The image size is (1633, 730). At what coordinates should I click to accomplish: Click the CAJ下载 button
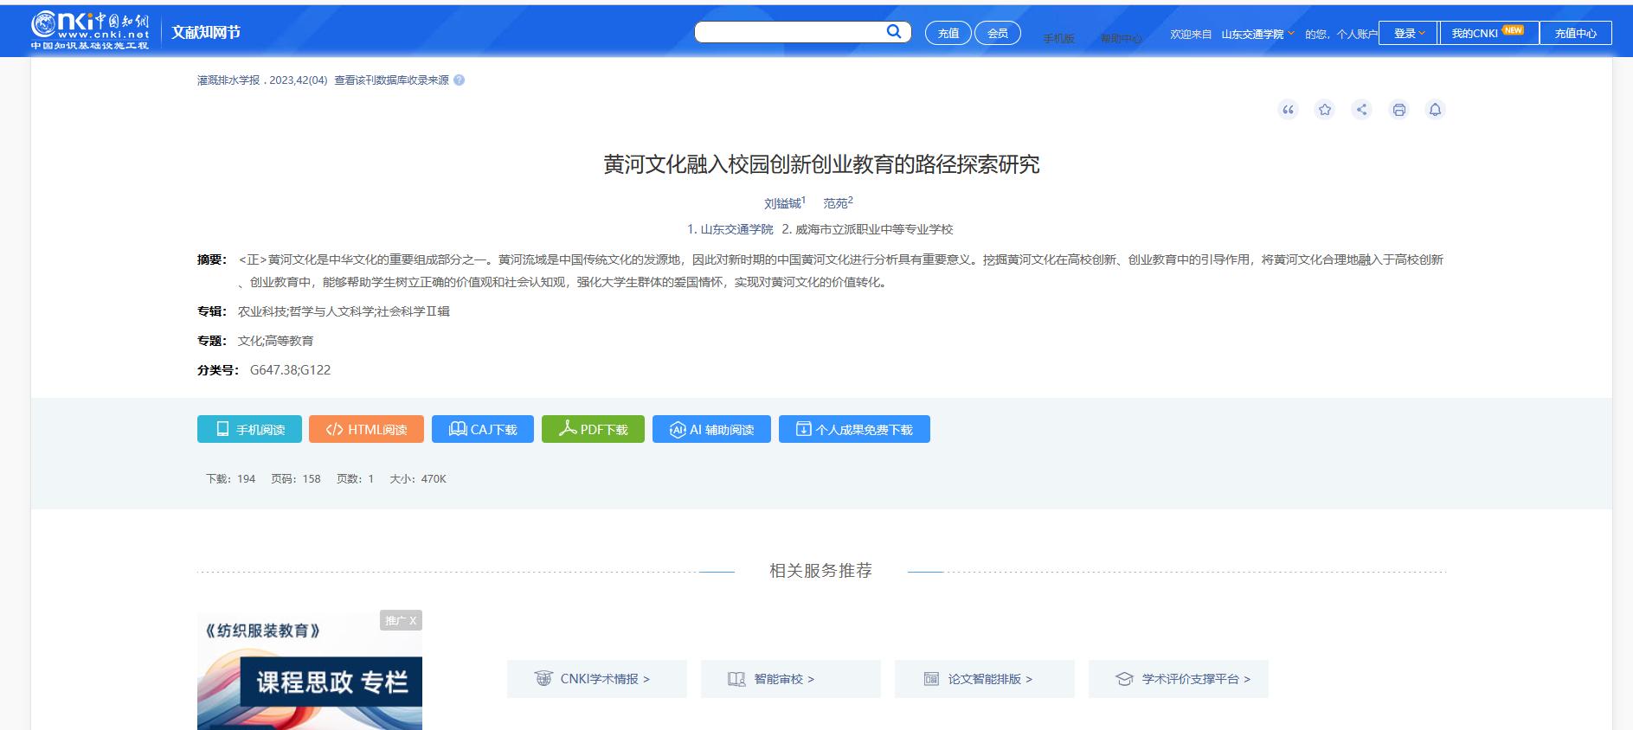(x=483, y=429)
